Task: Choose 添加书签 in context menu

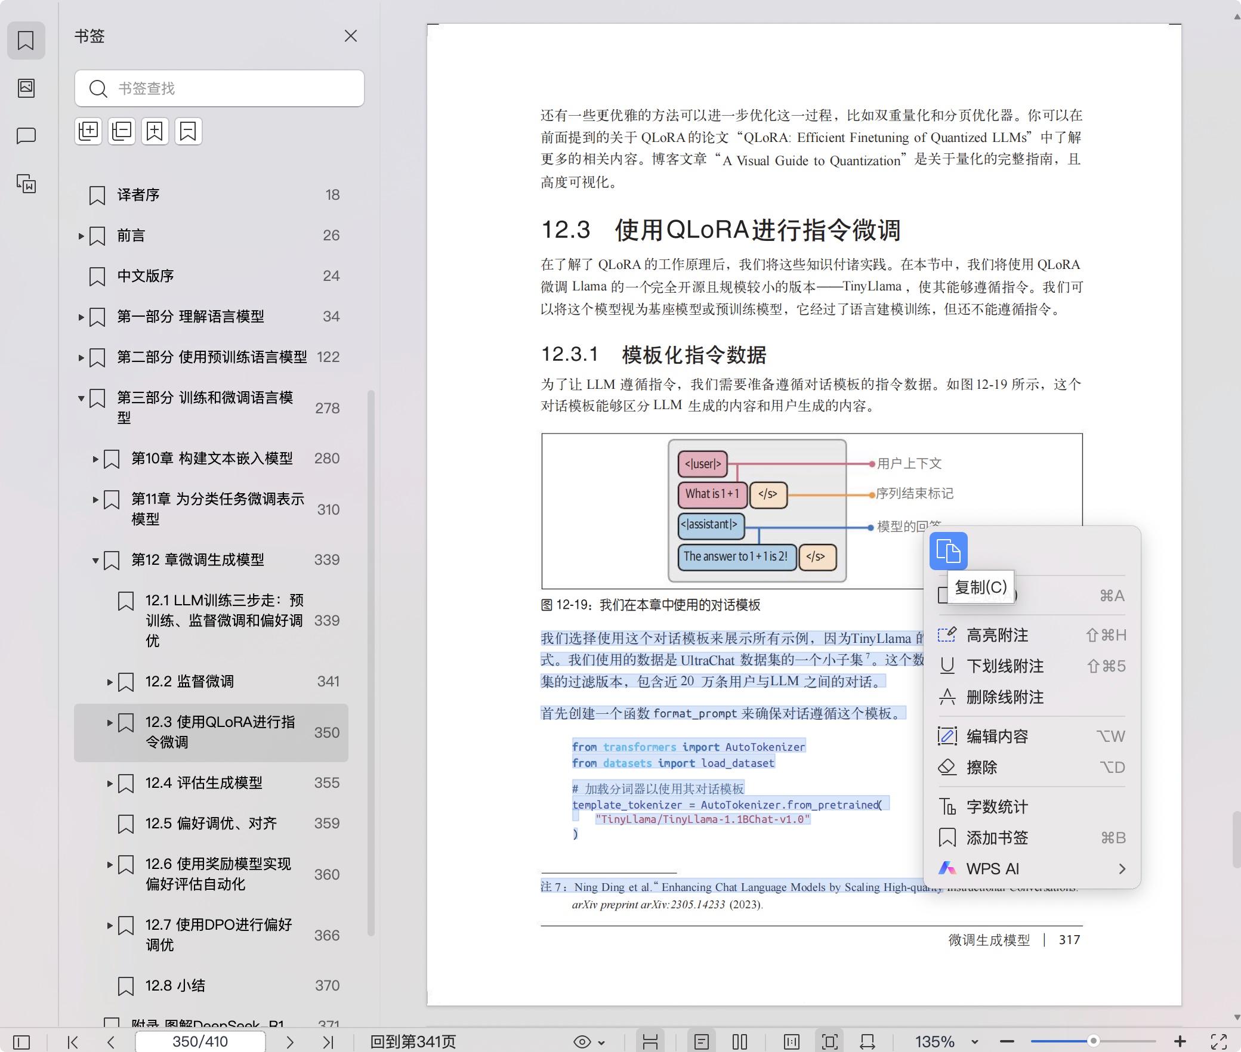Action: coord(997,838)
